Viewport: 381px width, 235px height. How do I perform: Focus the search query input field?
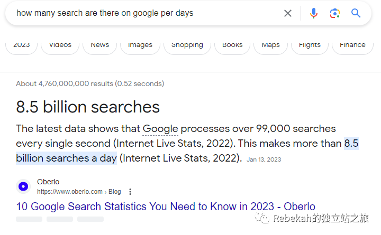(x=146, y=13)
